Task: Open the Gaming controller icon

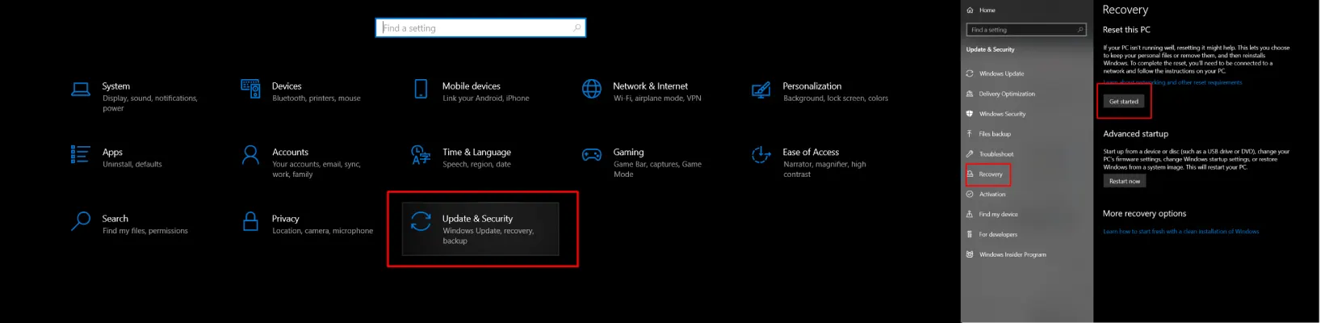Action: [x=592, y=154]
